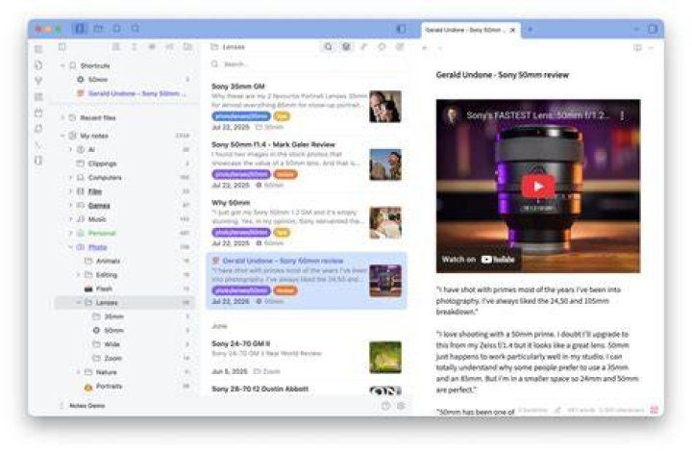Open the editor more options menu

[651, 47]
